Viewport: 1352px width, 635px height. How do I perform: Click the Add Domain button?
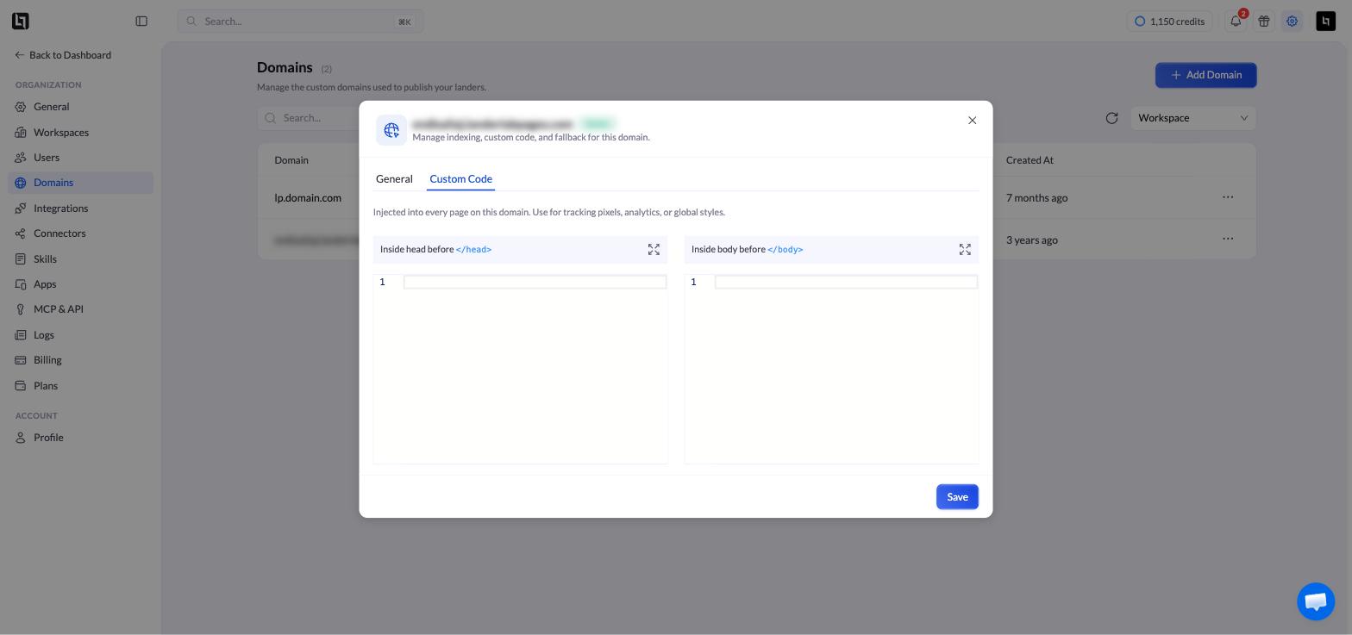click(1205, 75)
